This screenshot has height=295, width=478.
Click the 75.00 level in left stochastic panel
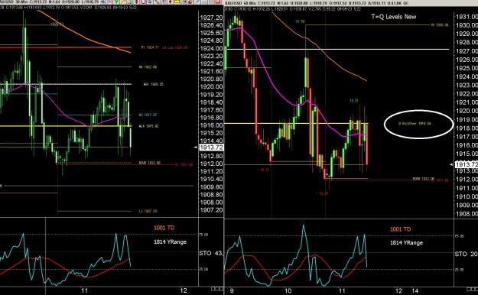[x=203, y=235]
